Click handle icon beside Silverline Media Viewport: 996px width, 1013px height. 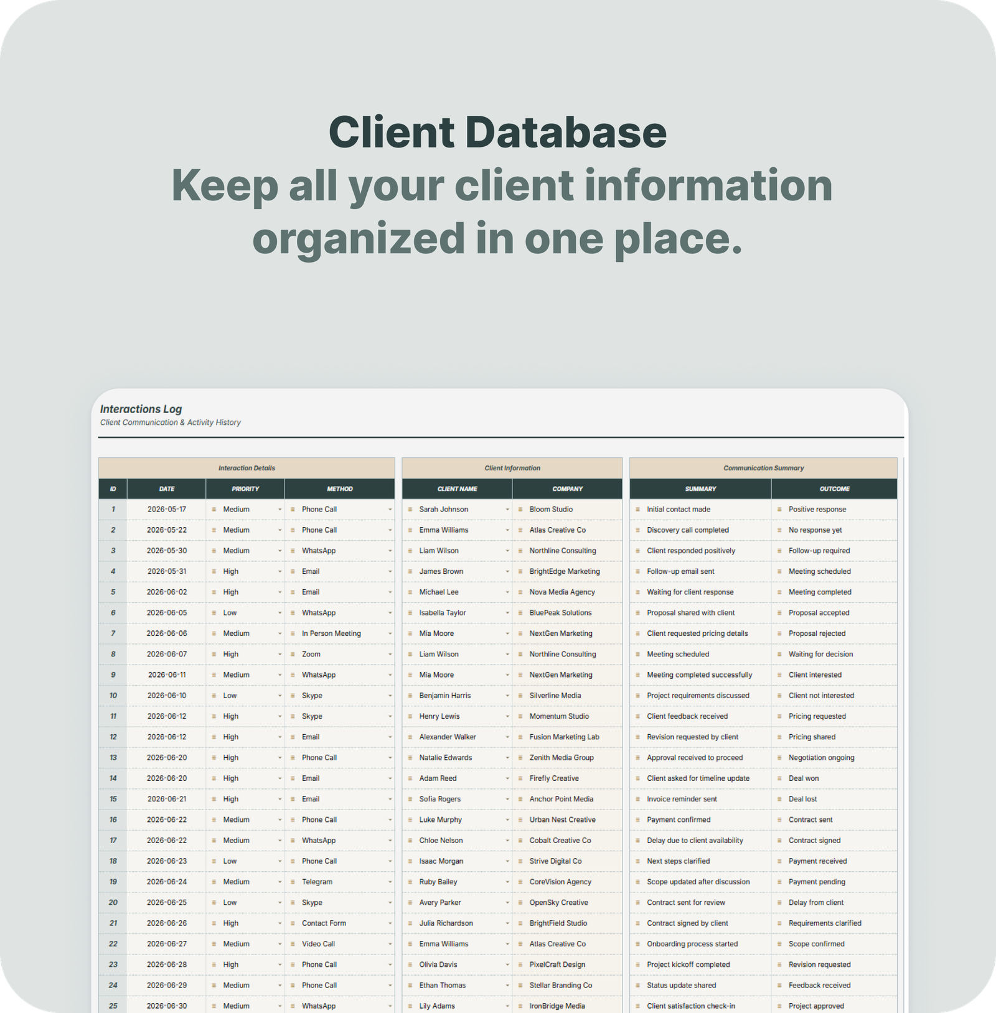click(x=520, y=696)
